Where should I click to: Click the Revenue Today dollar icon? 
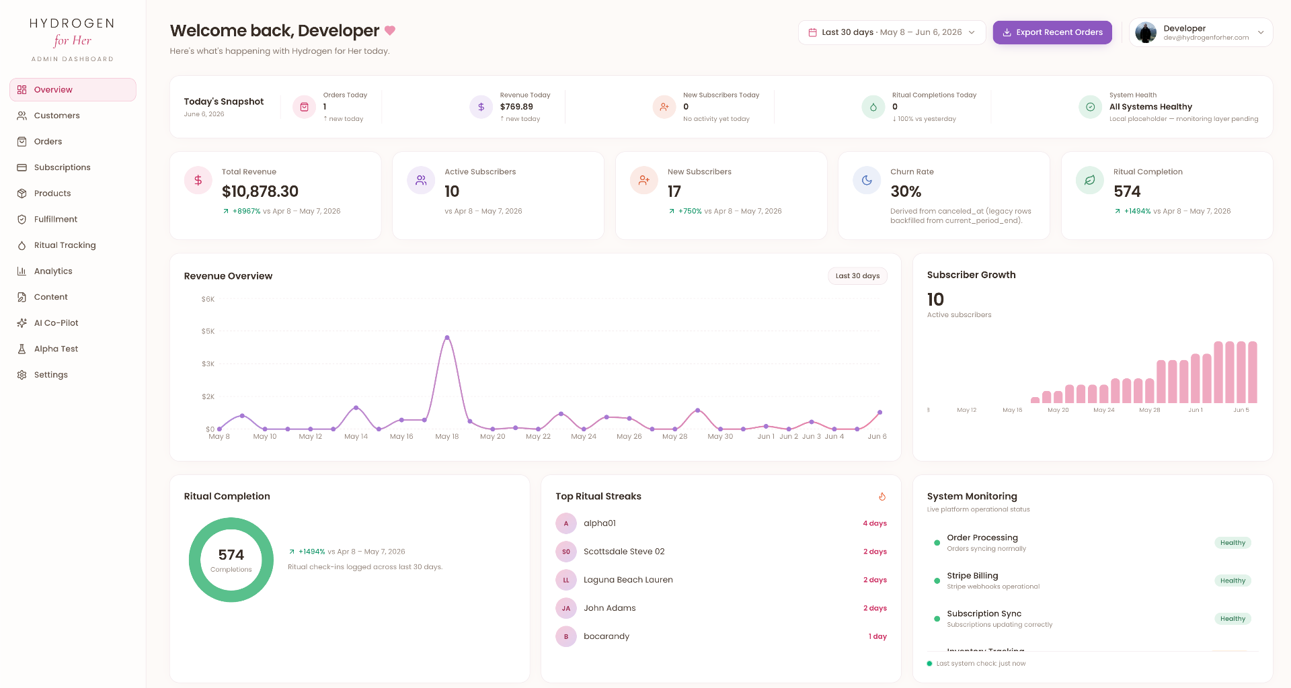(x=481, y=107)
